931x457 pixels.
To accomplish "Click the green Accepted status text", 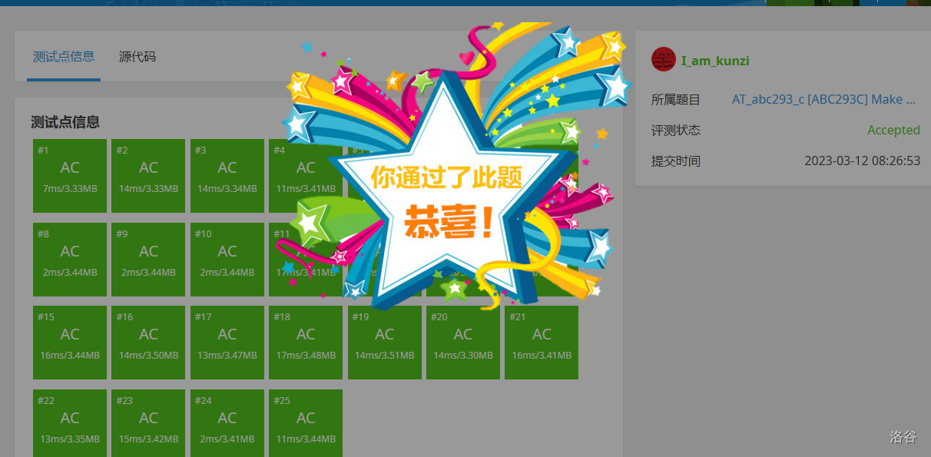I will (x=893, y=130).
